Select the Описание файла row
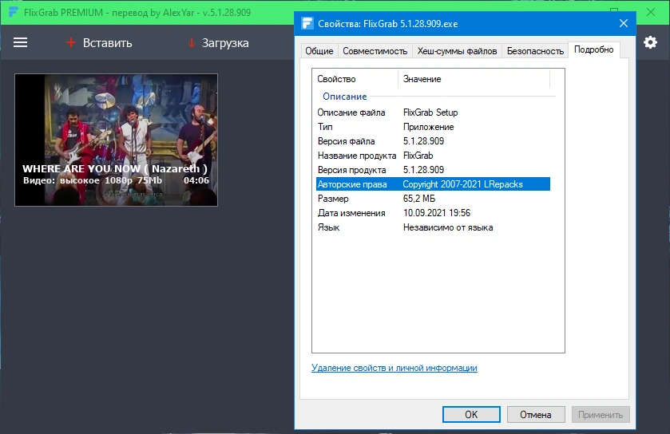The height and width of the screenshot is (434, 670). 433,112
